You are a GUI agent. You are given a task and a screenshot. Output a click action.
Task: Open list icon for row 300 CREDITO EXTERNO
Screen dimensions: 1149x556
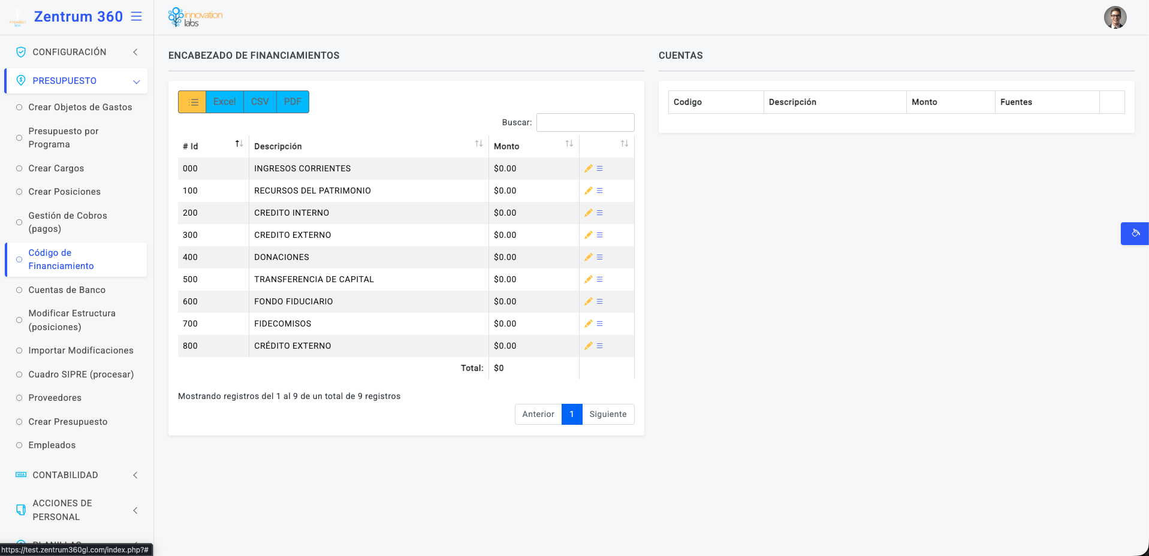tap(599, 235)
